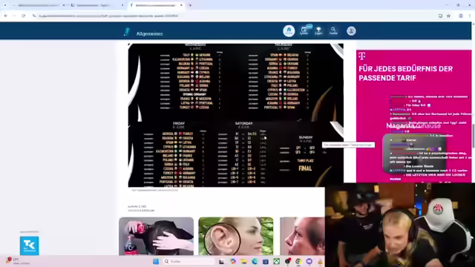Bookmark this page with the star icon
Viewport: 475px width, 267px height.
448,16
